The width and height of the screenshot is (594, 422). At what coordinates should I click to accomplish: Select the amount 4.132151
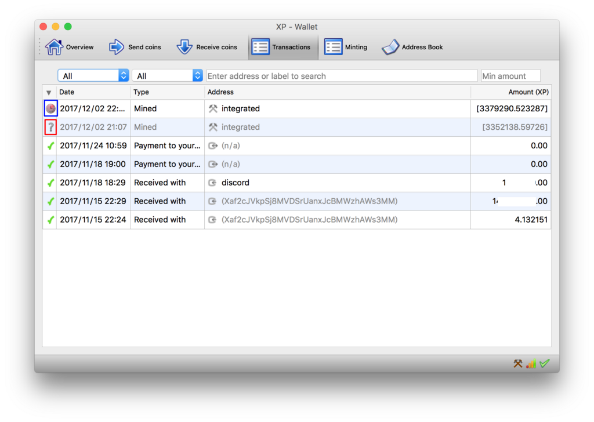click(531, 220)
